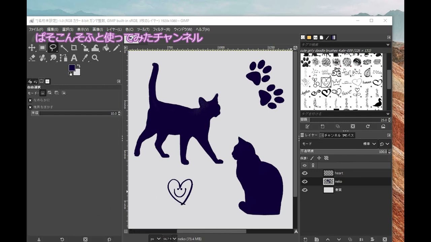Select the Text tool
The height and width of the screenshot is (242, 431).
point(74,58)
